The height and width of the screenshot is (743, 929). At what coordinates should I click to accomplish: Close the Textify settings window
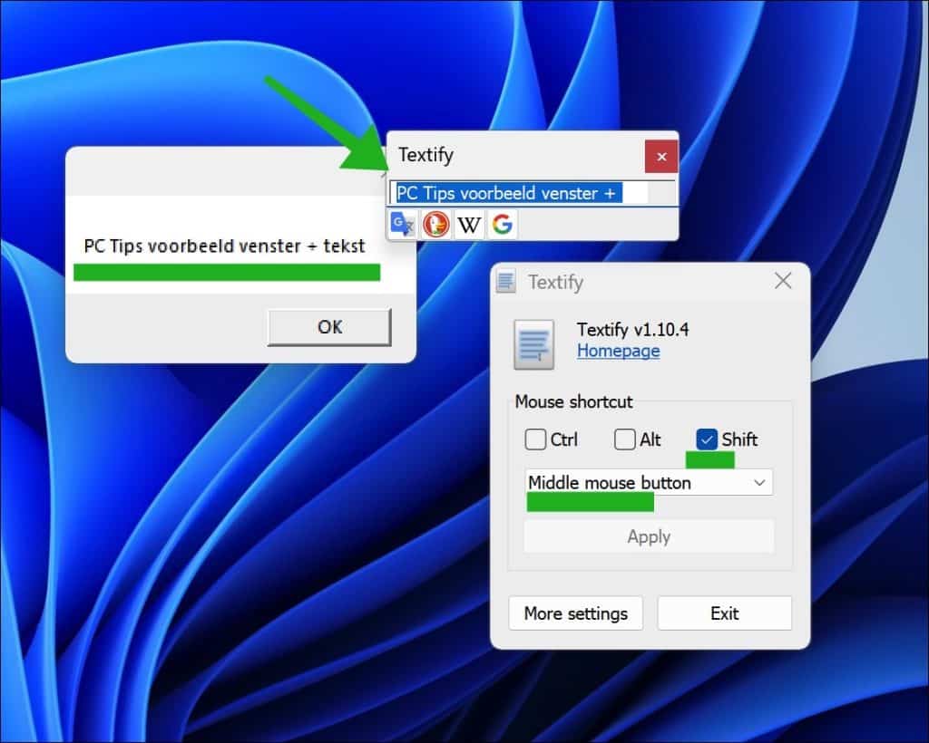click(x=783, y=280)
